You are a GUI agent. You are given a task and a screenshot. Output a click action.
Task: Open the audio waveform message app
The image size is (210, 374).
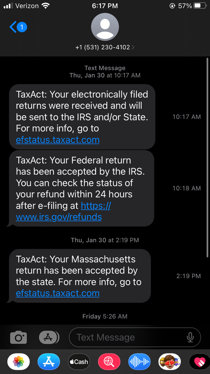139,362
